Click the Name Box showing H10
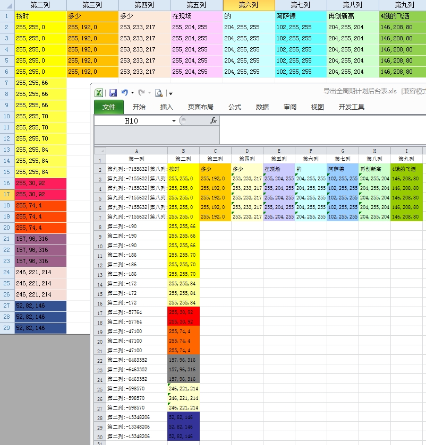Viewport: 426px width, 445px height. [x=132, y=121]
